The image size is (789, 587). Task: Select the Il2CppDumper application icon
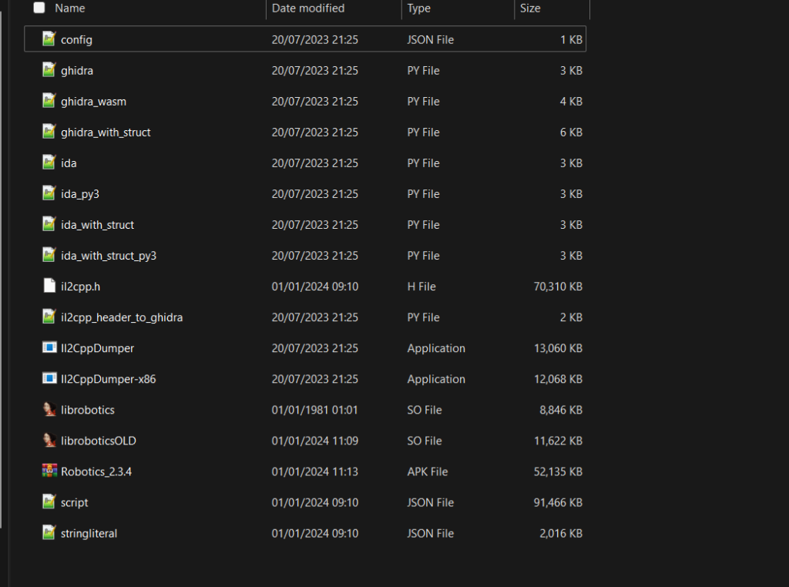point(49,347)
